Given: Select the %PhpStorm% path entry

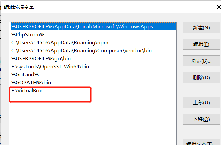Looking at the screenshot, I should (x=93, y=35).
